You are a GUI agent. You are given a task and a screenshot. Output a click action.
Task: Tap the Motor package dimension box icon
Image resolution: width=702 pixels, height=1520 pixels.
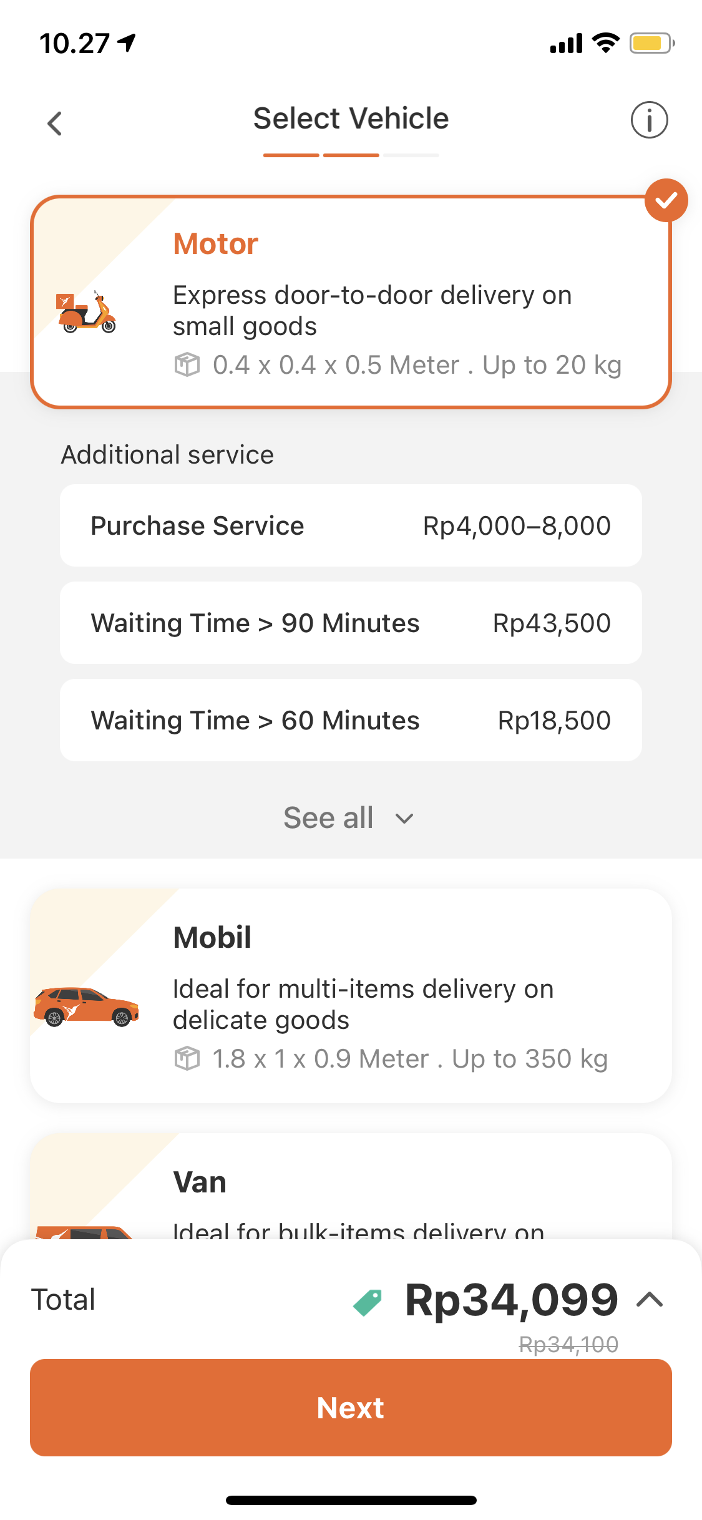(187, 365)
